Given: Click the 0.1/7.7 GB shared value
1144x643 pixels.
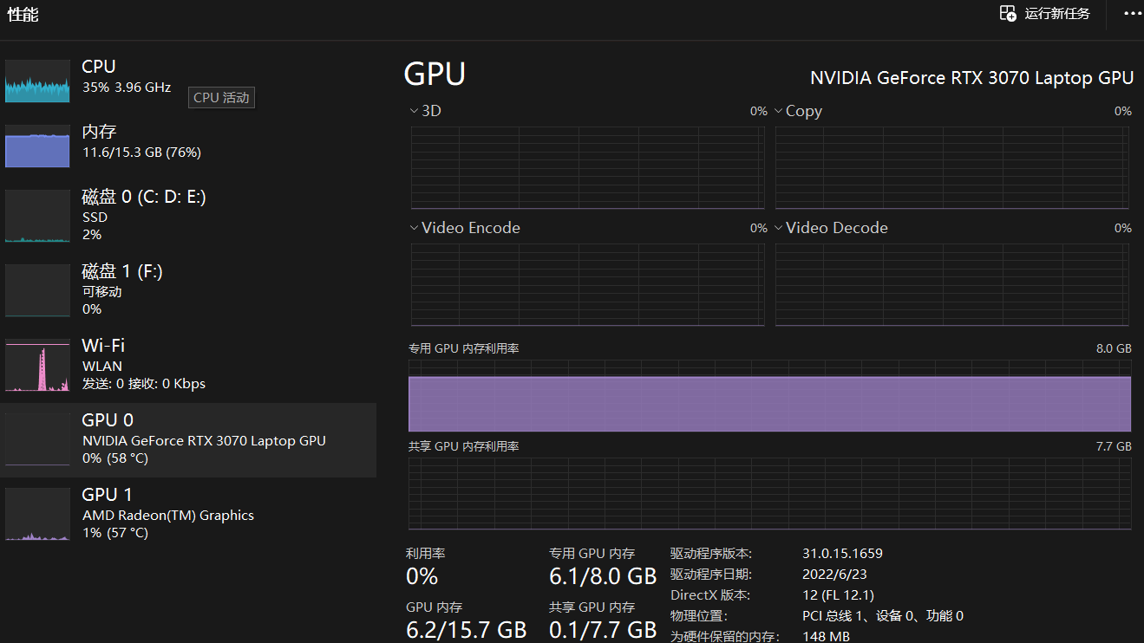Looking at the screenshot, I should click(x=603, y=630).
